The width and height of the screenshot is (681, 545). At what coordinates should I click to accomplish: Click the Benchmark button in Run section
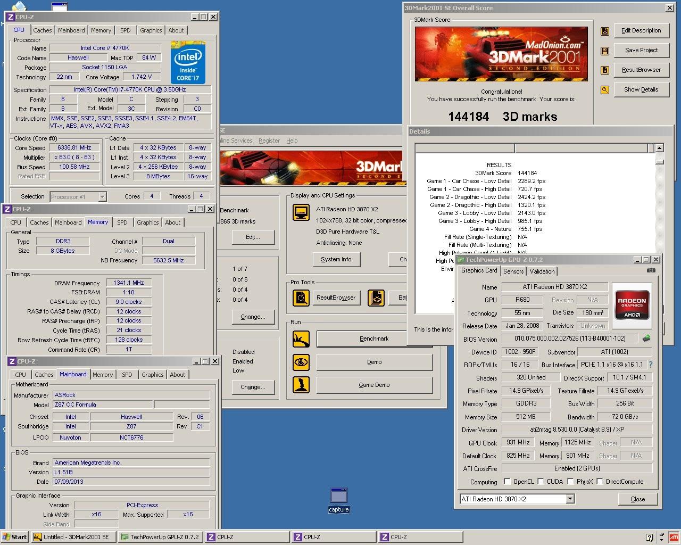pyautogui.click(x=374, y=338)
